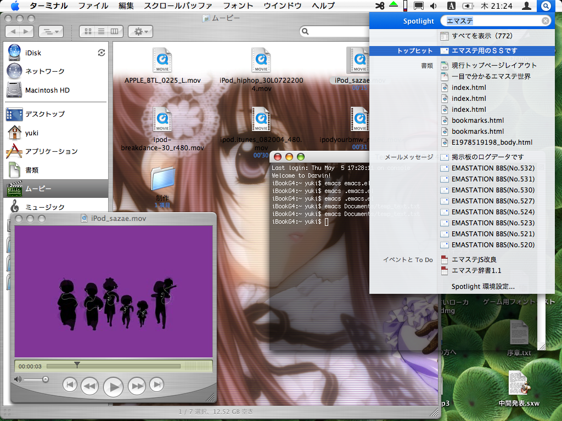
Task: Click the Spotlight magnifier icon in menu bar
Action: (x=546, y=5)
